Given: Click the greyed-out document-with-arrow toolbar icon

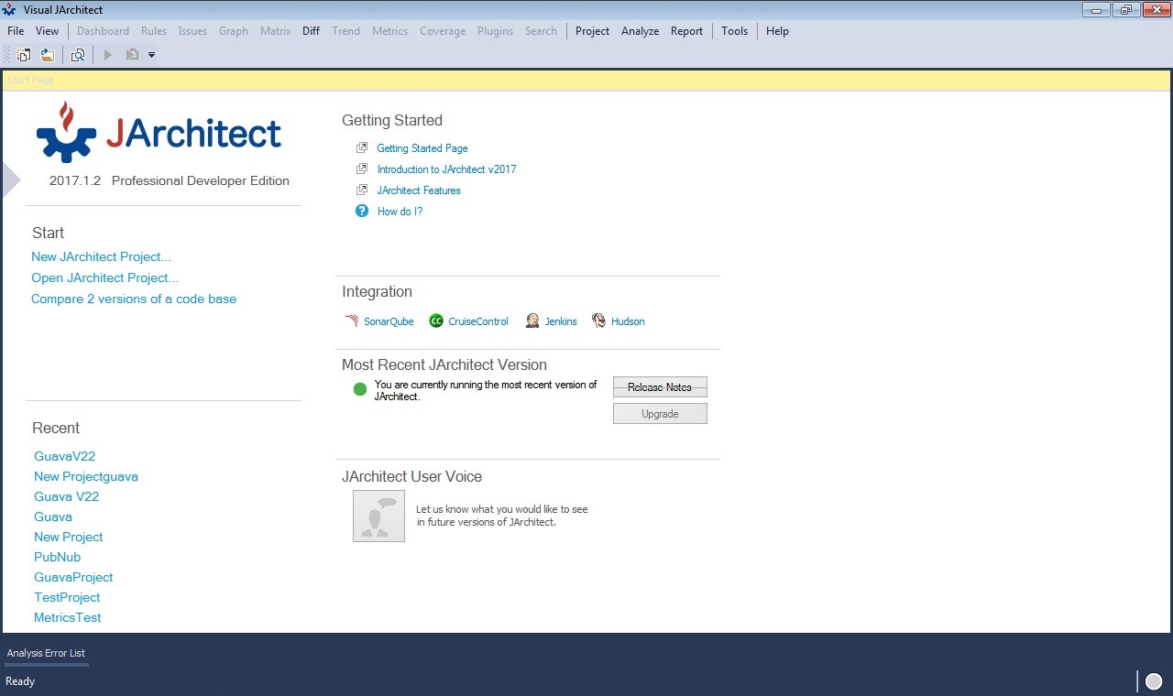Looking at the screenshot, I should point(132,55).
